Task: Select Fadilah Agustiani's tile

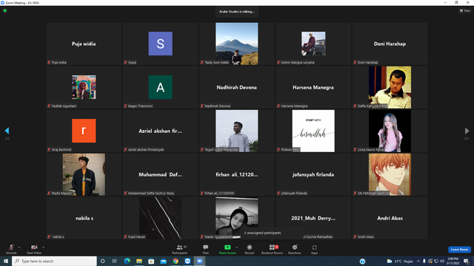Action: (x=84, y=87)
